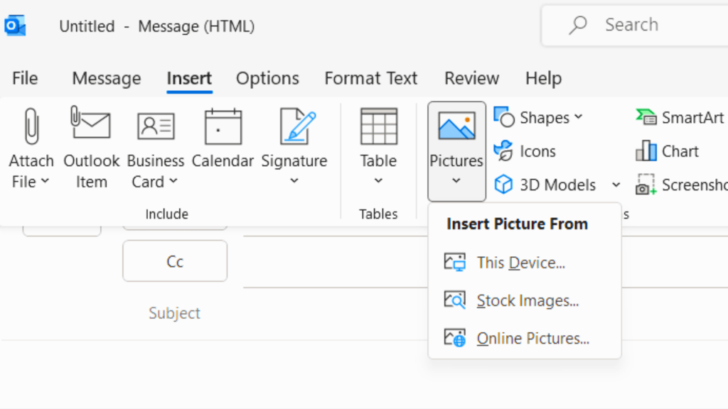Viewport: 728px width, 409px height.
Task: Choose This Device to insert a picture
Action: (x=520, y=262)
